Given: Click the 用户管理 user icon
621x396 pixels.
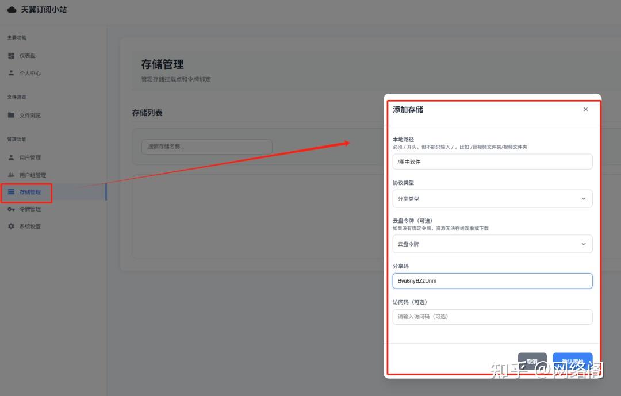Looking at the screenshot, I should (11, 157).
